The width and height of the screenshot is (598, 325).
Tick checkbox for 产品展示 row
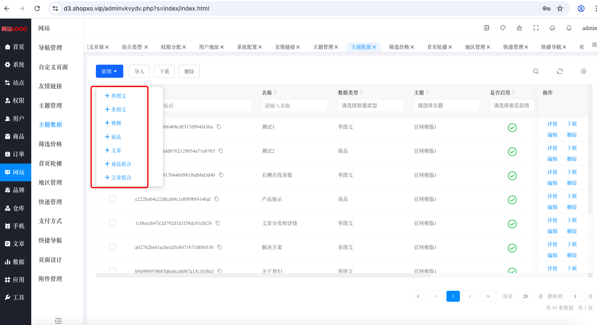(x=112, y=199)
